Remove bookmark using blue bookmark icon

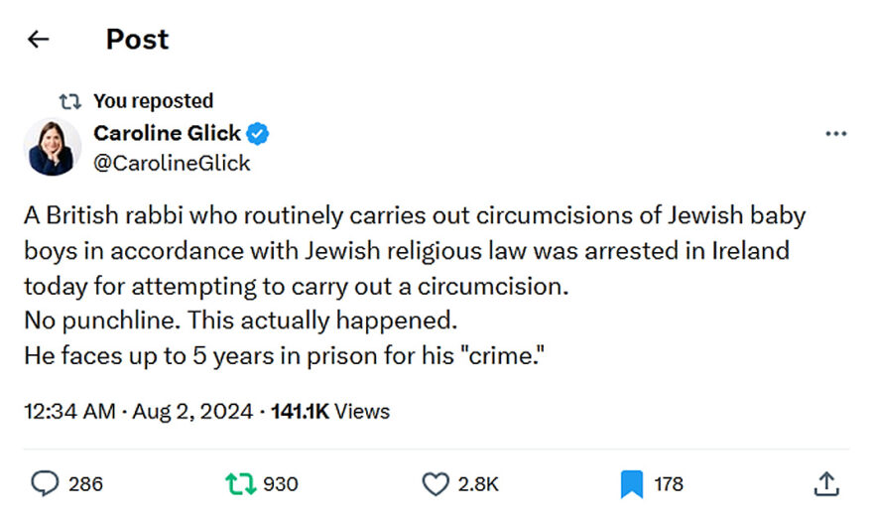[632, 483]
